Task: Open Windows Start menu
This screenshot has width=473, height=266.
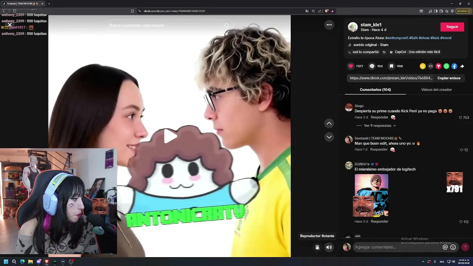Action: coord(6,262)
